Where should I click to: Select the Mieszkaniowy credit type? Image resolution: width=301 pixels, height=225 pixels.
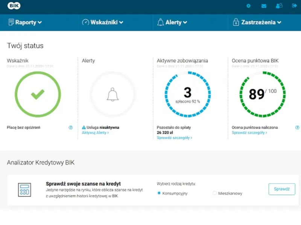click(214, 193)
